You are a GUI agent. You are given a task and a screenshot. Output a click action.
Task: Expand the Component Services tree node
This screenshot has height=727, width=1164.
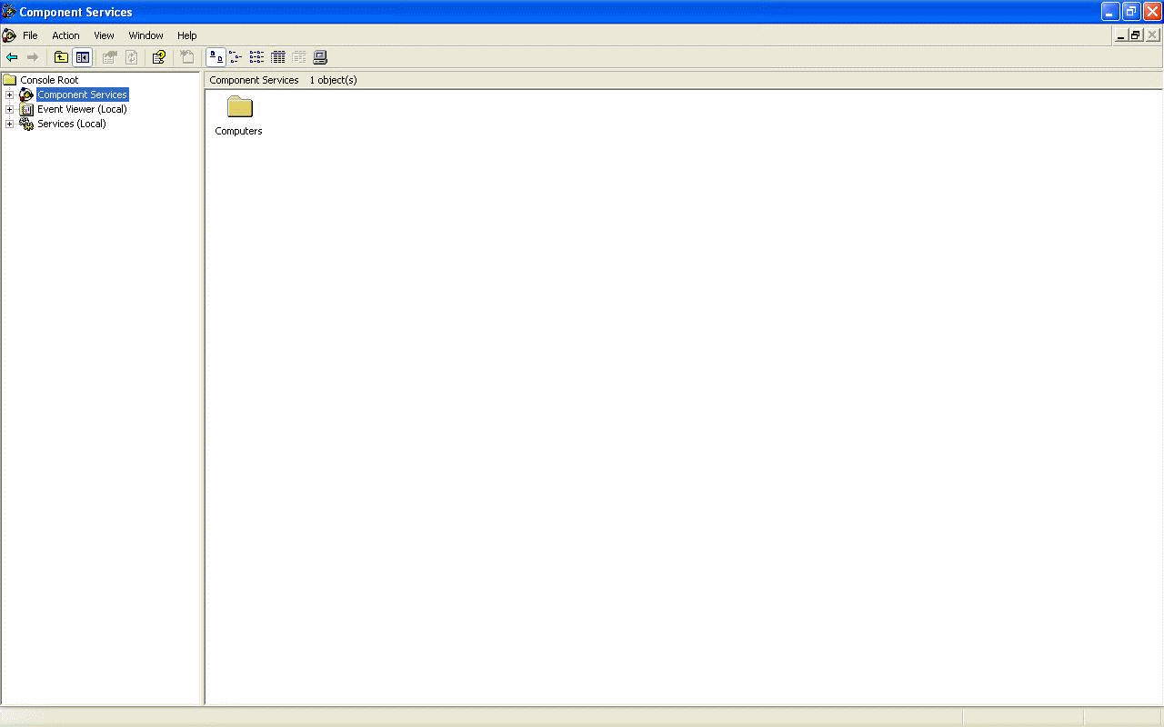pyautogui.click(x=10, y=95)
